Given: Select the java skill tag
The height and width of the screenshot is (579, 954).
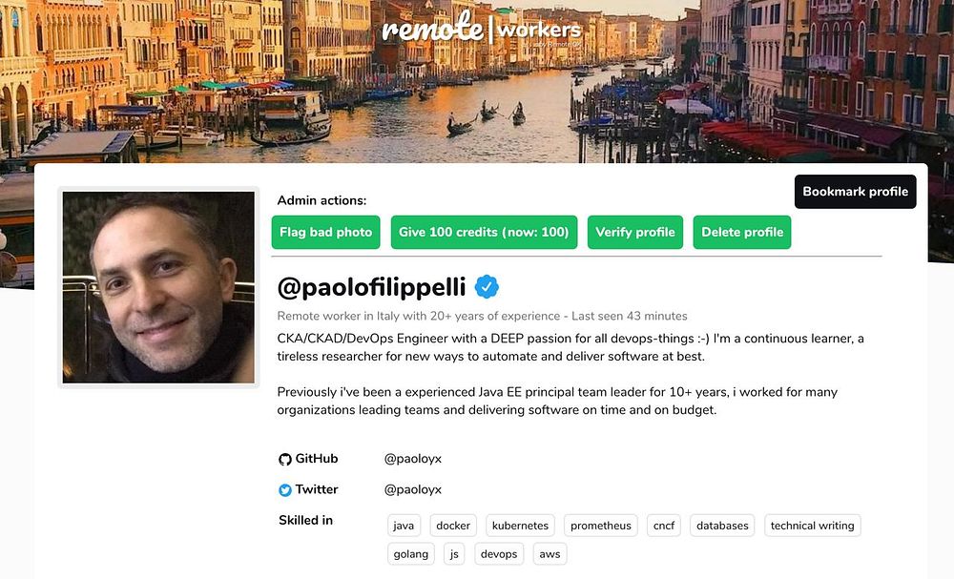Looking at the screenshot, I should tap(404, 526).
